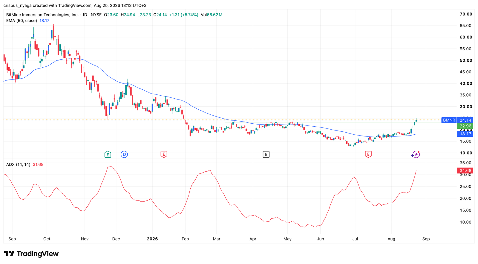Viewport: 478px width, 264px height.
Task: Click the BMNR ticker price label
Action: (x=449, y=120)
